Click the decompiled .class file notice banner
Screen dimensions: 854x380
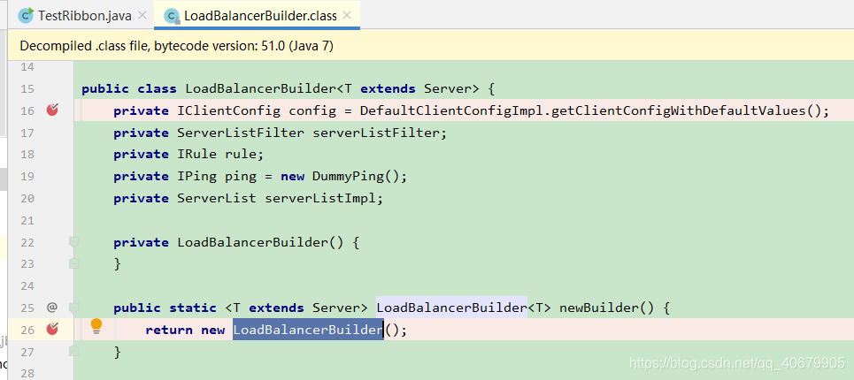coord(431,46)
